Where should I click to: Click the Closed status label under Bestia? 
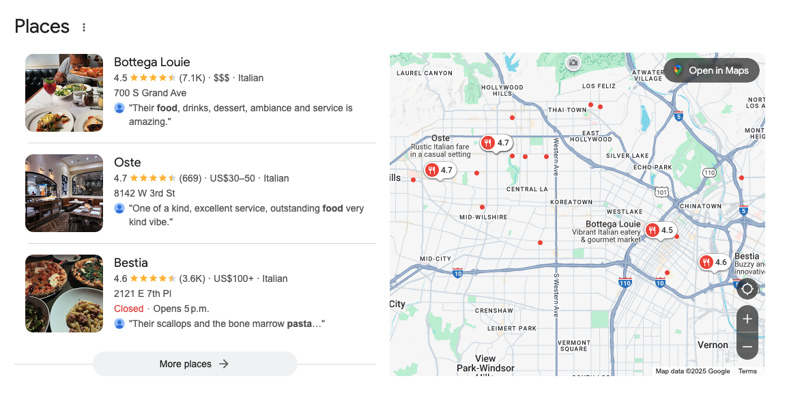click(x=128, y=309)
